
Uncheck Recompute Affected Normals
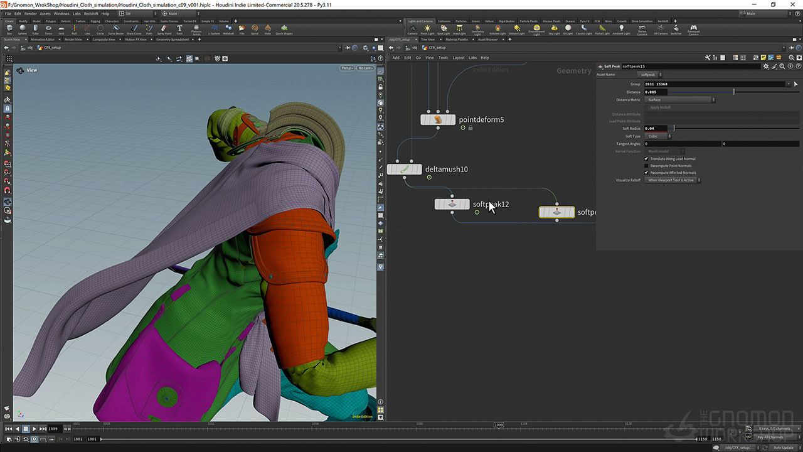coord(647,173)
